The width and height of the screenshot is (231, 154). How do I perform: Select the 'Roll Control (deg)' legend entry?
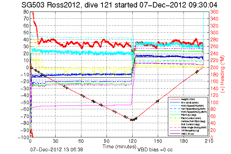tap(190, 124)
